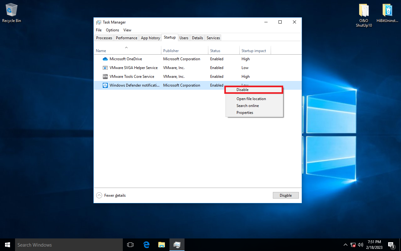Viewport: 401px width, 251px height.
Task: Select the VMware SVGA Helper Service name
Action: [133, 68]
